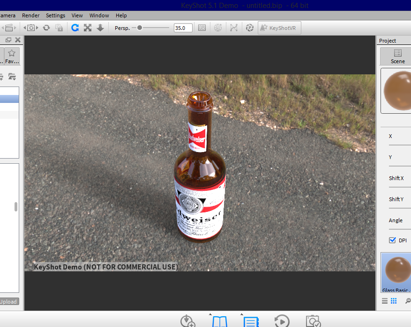Image resolution: width=411 pixels, height=327 pixels.
Task: Click the Shift Y label
Action: pos(396,199)
